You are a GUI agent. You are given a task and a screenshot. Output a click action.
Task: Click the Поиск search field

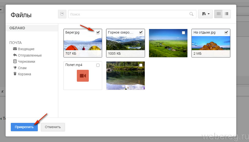click(x=132, y=14)
